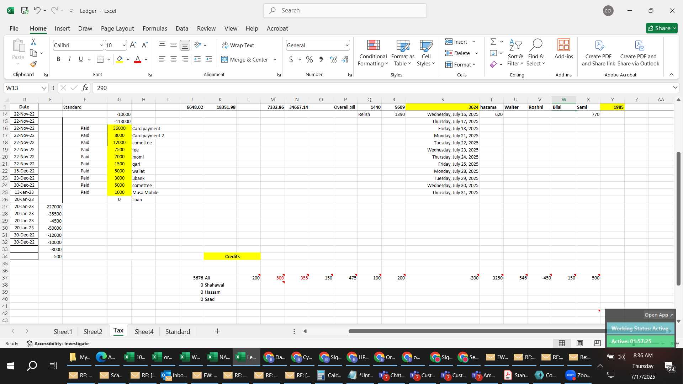The image size is (683, 384).
Task: Switch to the Standard worksheet tab
Action: coord(178,331)
